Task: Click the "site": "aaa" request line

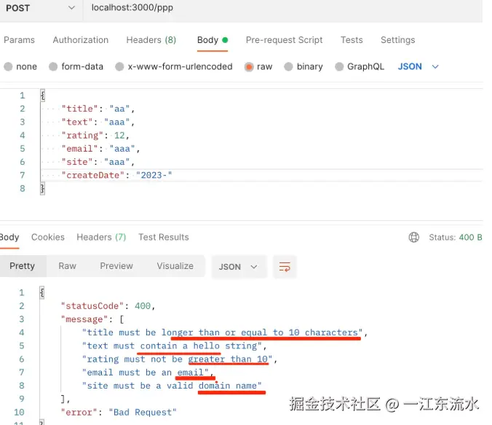Action: (98, 162)
